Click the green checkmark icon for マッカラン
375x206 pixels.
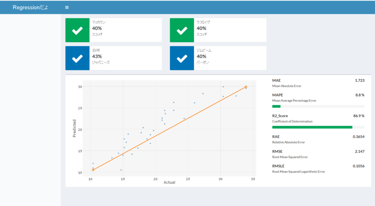pos(77,30)
